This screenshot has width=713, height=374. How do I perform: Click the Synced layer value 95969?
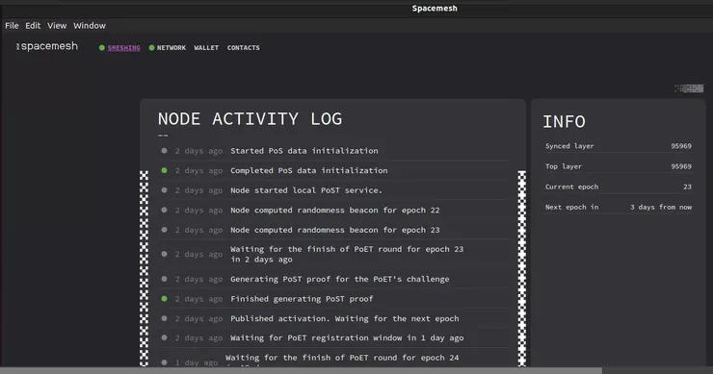pos(681,146)
